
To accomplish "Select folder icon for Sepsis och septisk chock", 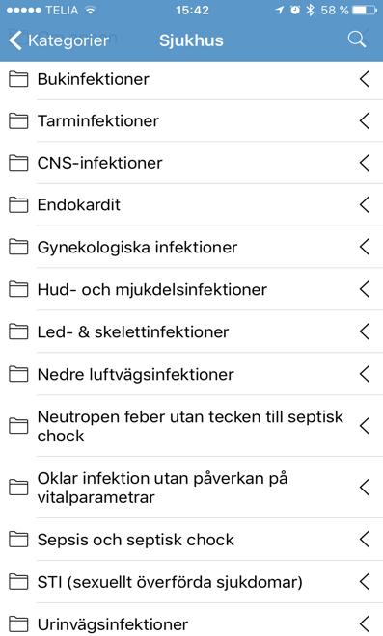I will pyautogui.click(x=18, y=540).
